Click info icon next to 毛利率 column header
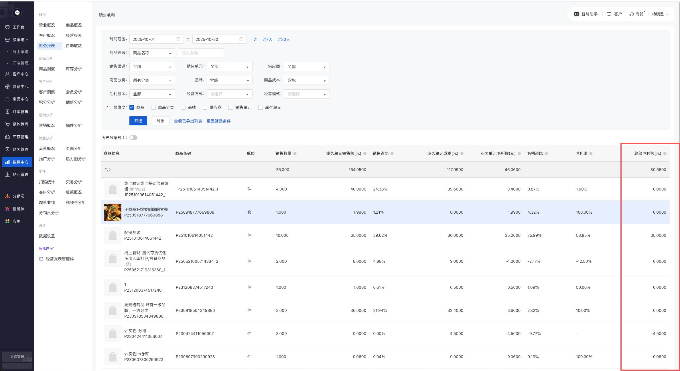The width and height of the screenshot is (680, 371). pos(591,153)
